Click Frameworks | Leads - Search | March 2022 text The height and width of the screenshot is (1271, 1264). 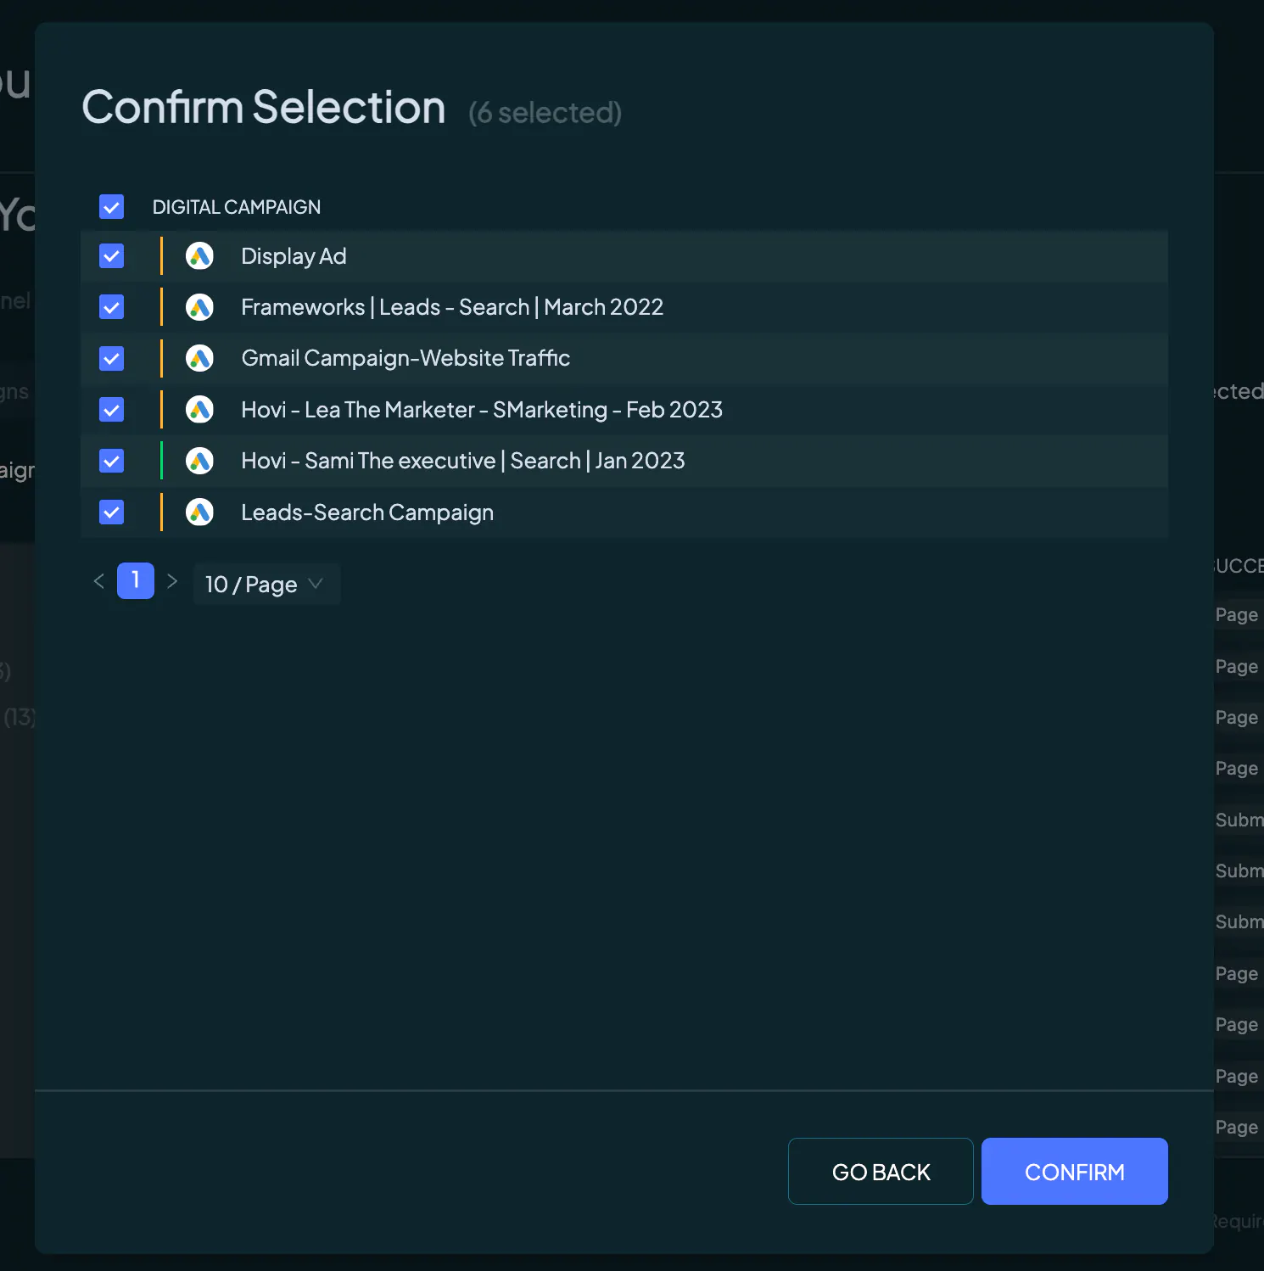click(x=452, y=307)
